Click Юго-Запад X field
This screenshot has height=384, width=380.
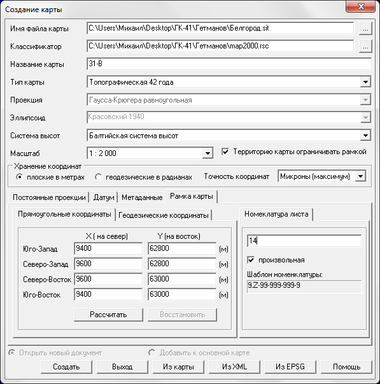coord(108,248)
